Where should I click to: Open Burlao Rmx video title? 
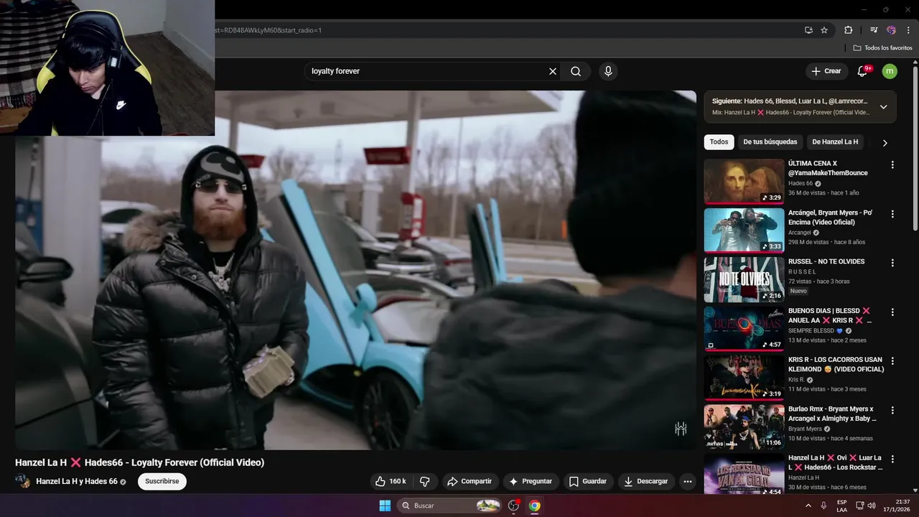[x=833, y=414]
